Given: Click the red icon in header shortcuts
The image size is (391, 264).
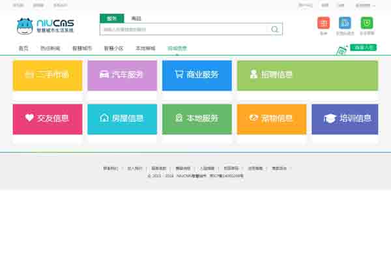Looking at the screenshot, I should coord(323,23).
